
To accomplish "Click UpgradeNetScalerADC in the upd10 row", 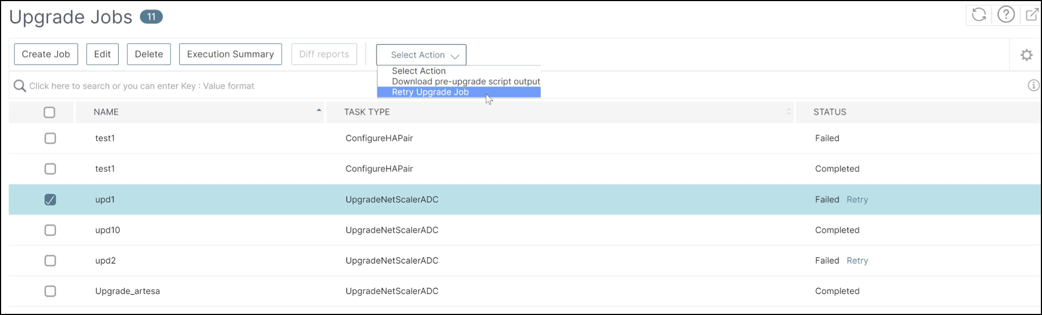I will pyautogui.click(x=392, y=230).
